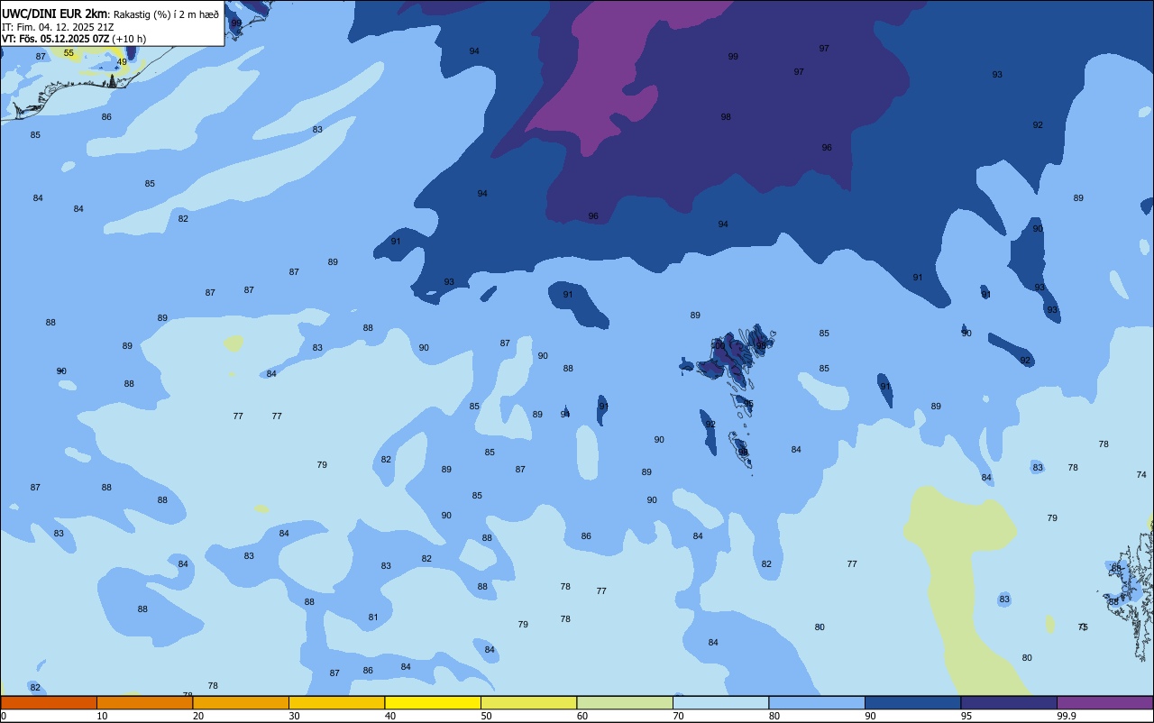Click the legend tick label '80'
The height and width of the screenshot is (723, 1154).
coord(774,716)
